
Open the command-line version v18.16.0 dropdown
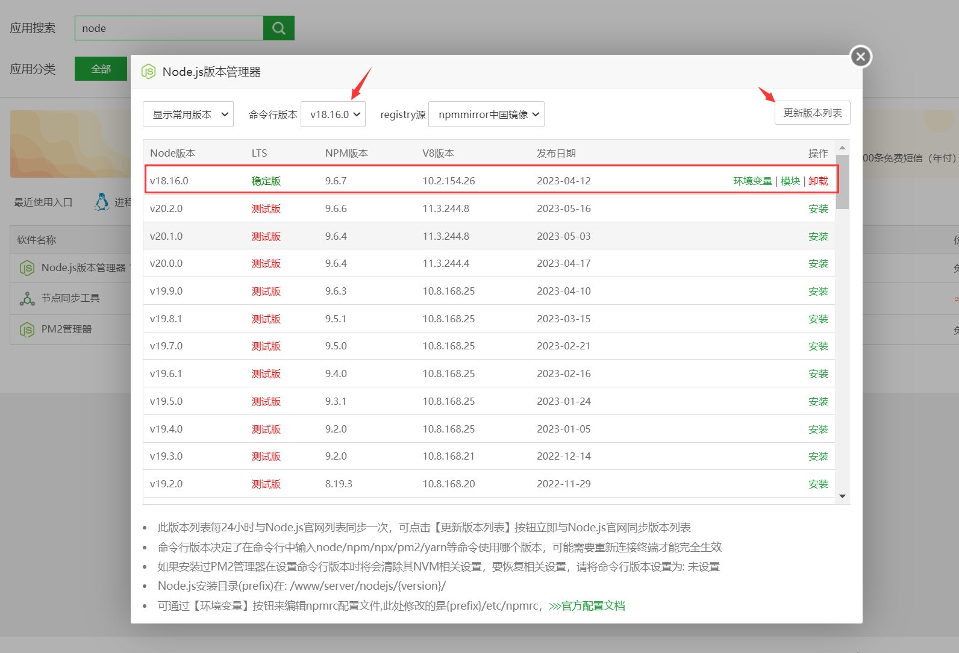click(333, 114)
